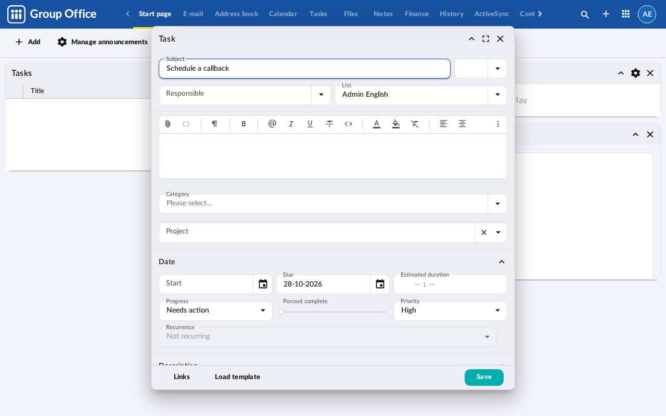This screenshot has width=666, height=416.
Task: Open the apps grid icon
Action: coord(626,14)
